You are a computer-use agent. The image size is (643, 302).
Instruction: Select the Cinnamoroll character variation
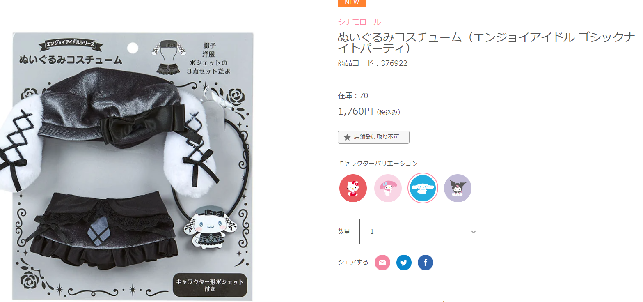[x=423, y=188]
